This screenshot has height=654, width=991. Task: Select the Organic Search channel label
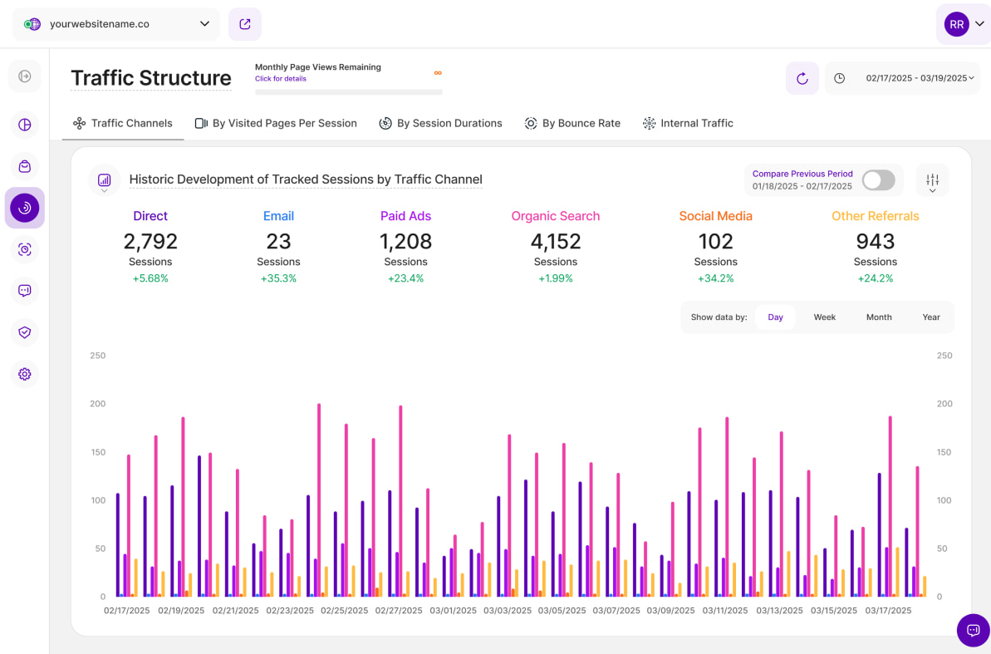(555, 216)
